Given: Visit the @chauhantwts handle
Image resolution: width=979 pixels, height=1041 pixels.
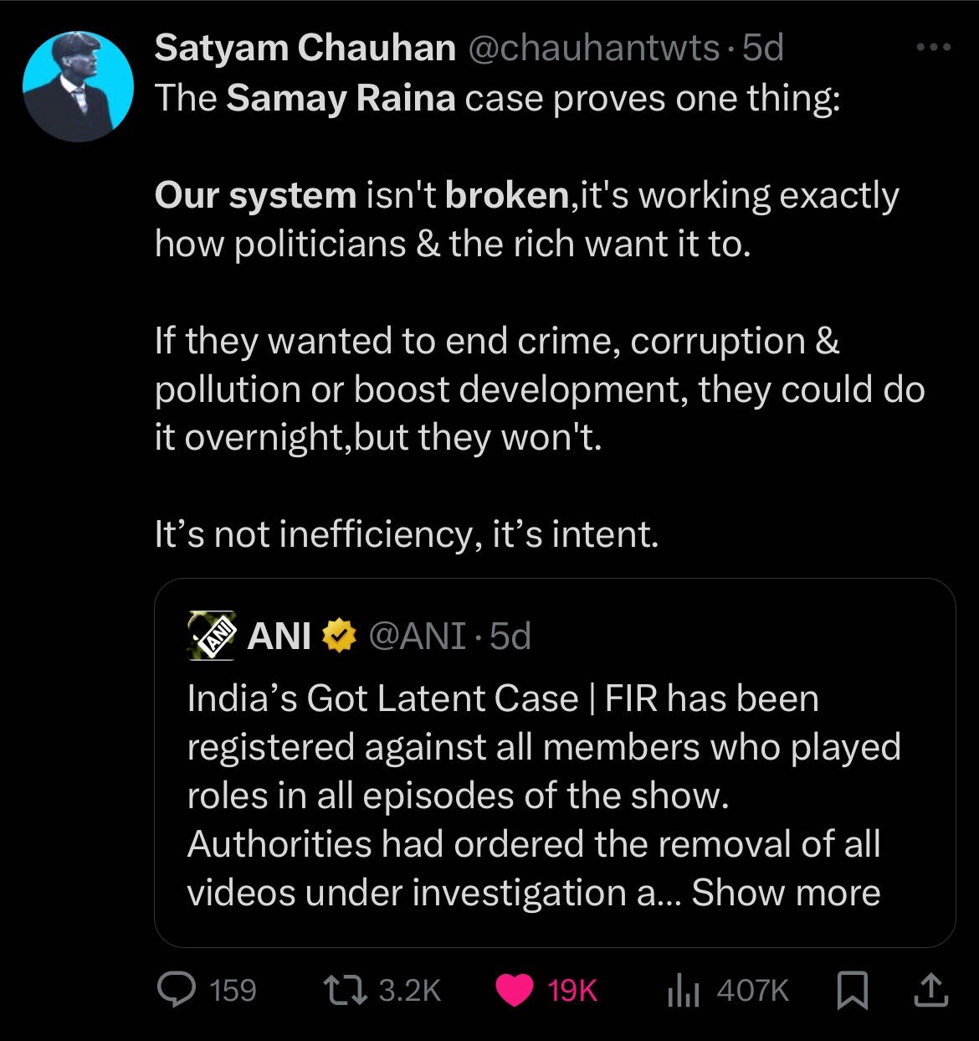Looking at the screenshot, I should tap(592, 49).
